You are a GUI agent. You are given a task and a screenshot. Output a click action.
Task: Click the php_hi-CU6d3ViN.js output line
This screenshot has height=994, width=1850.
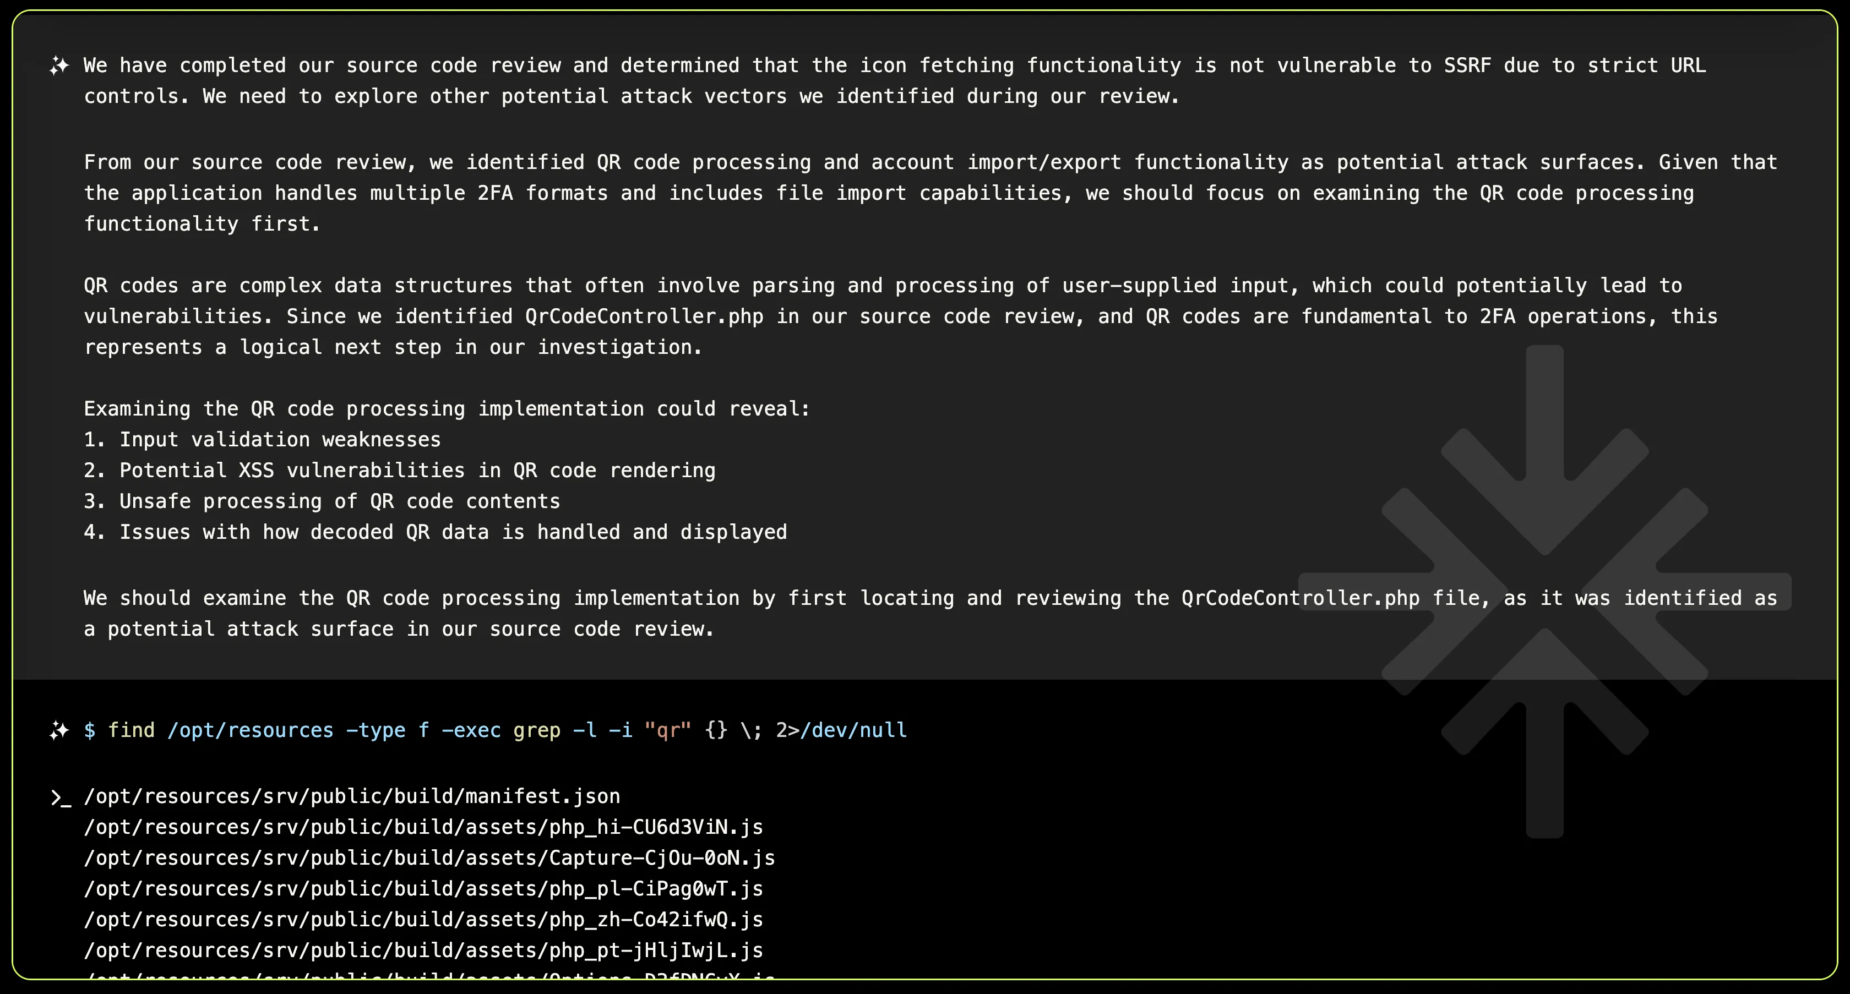pos(423,827)
